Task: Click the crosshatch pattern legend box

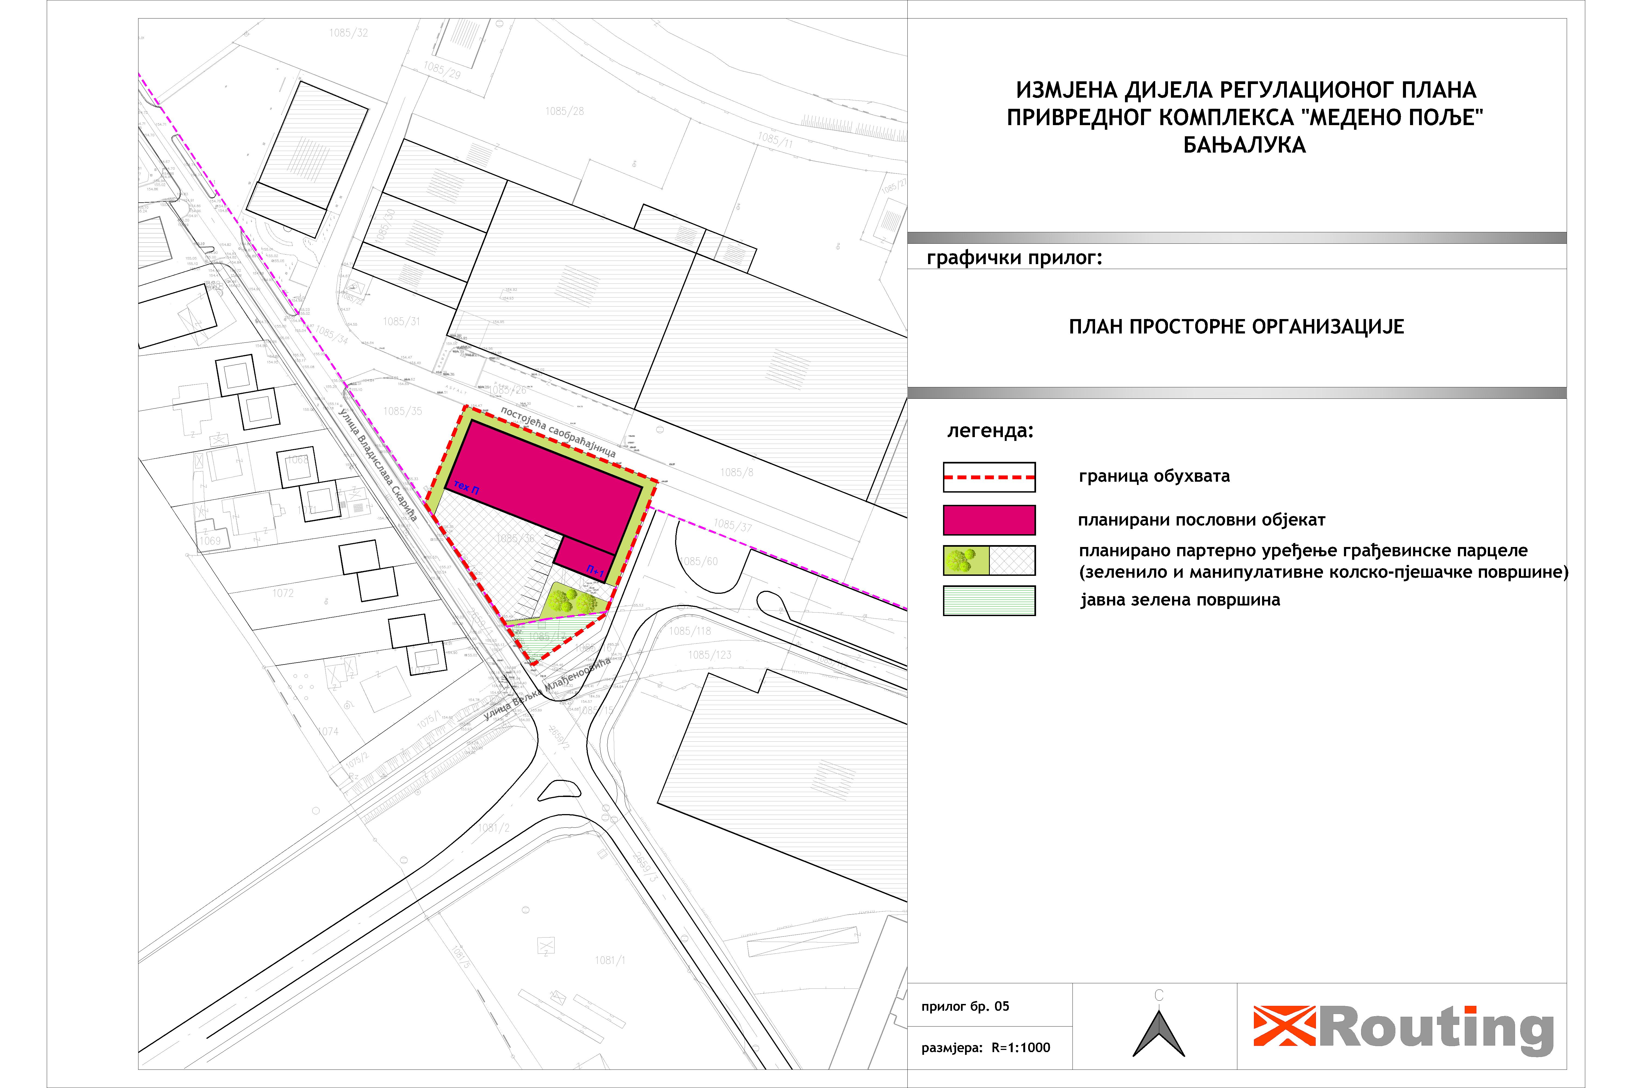Action: [x=1012, y=561]
